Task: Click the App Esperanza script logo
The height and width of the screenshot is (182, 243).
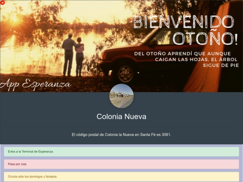Action: click(36, 84)
